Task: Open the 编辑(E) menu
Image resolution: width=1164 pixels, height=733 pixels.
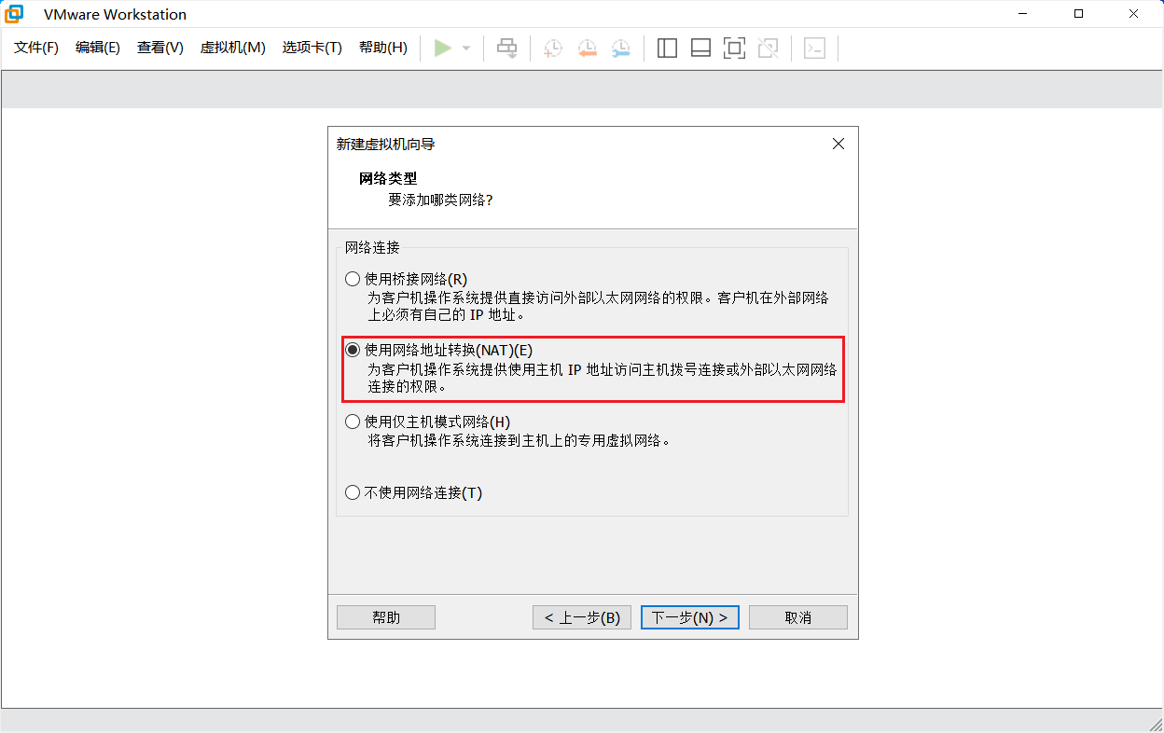Action: [x=97, y=48]
